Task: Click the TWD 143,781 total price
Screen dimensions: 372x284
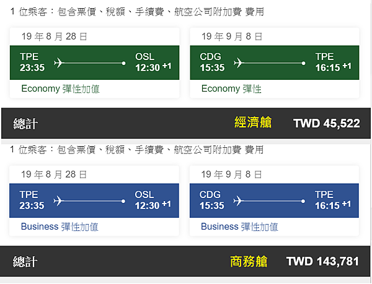Action: point(322,261)
